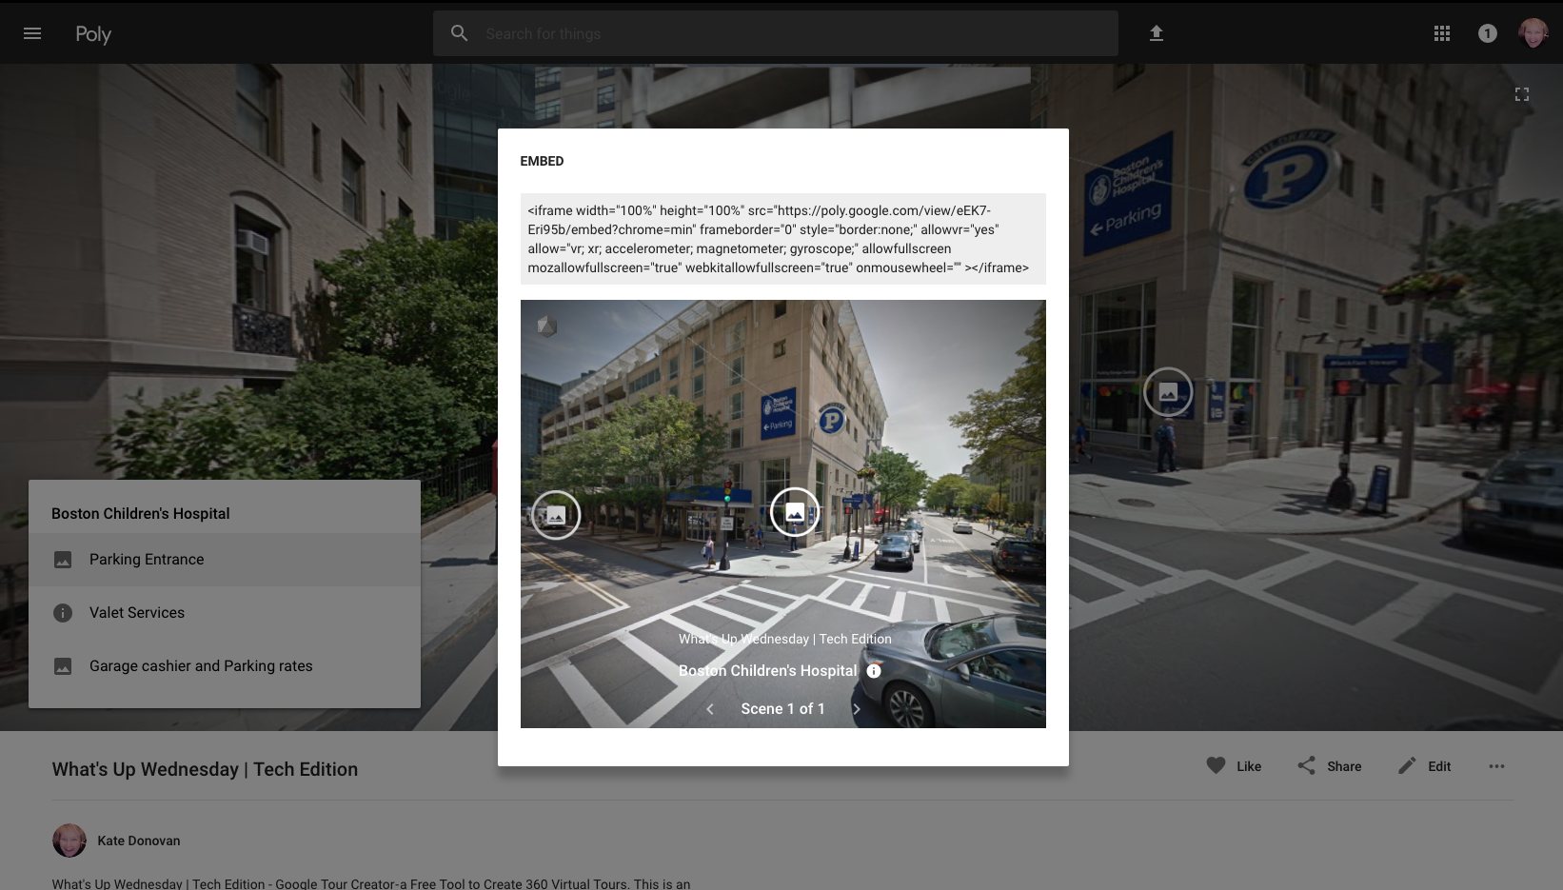This screenshot has width=1563, height=890.
Task: Click Boston Children's Hospital title in preview
Action: pyautogui.click(x=768, y=671)
